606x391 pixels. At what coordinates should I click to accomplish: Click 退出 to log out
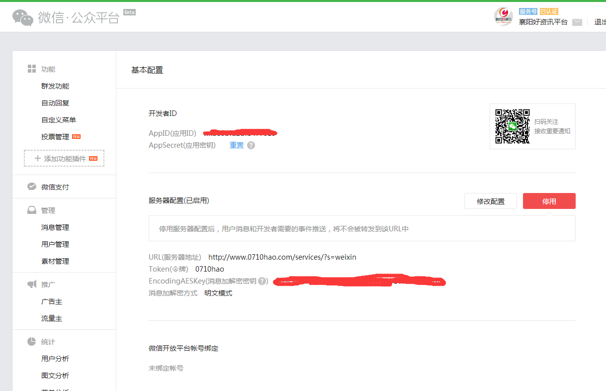tap(600, 22)
